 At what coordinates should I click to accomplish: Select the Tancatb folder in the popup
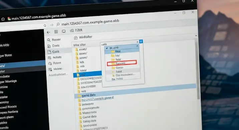[x=122, y=63]
